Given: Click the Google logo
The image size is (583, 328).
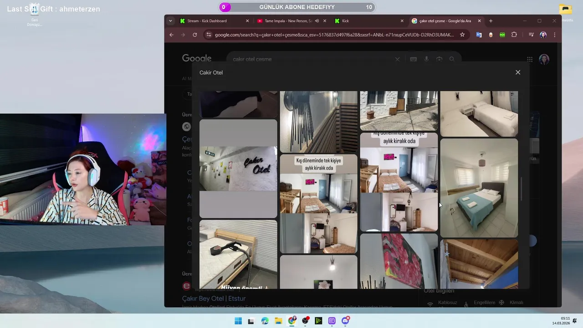Looking at the screenshot, I should [x=197, y=58].
